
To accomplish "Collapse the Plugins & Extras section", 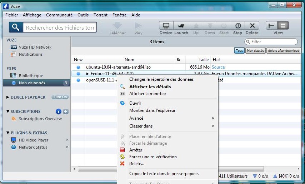I will click(8, 133).
